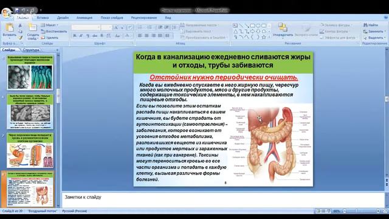
Task: Click Русский (Россия) language indicator
Action: 74,211
